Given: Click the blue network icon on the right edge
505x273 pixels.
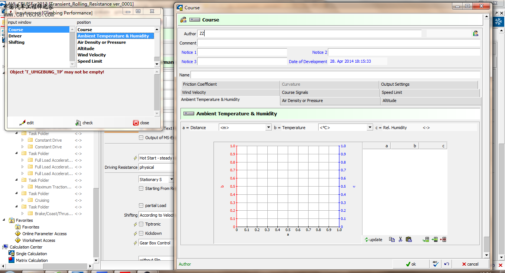Looking at the screenshot, I should point(498,22).
